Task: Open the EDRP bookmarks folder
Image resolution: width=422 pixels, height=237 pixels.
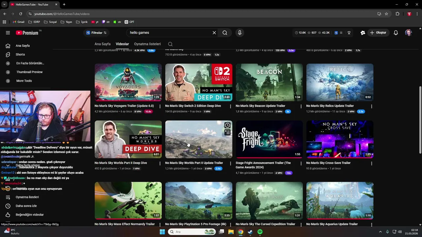Action: tap(34, 22)
